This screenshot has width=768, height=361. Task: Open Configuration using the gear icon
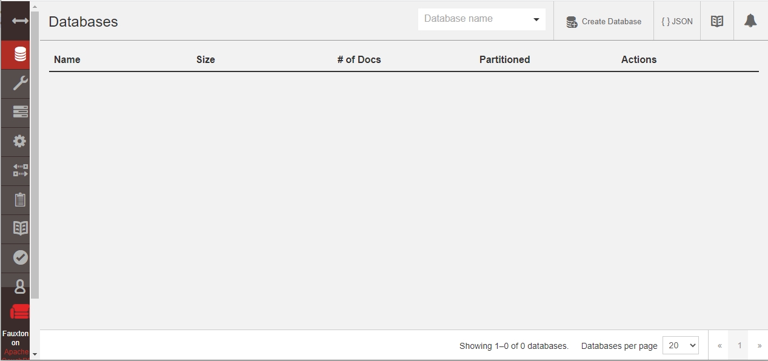[20, 141]
